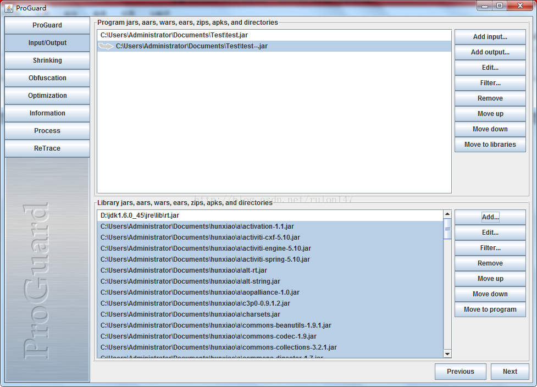Click Move up in library jars panel
The width and height of the screenshot is (537, 387).
coord(490,279)
